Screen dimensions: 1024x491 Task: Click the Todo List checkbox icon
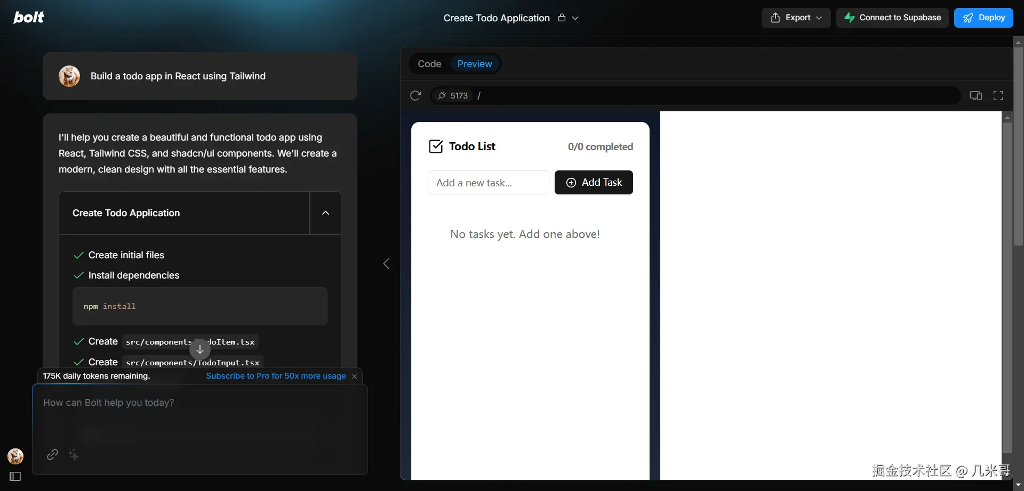(x=436, y=146)
